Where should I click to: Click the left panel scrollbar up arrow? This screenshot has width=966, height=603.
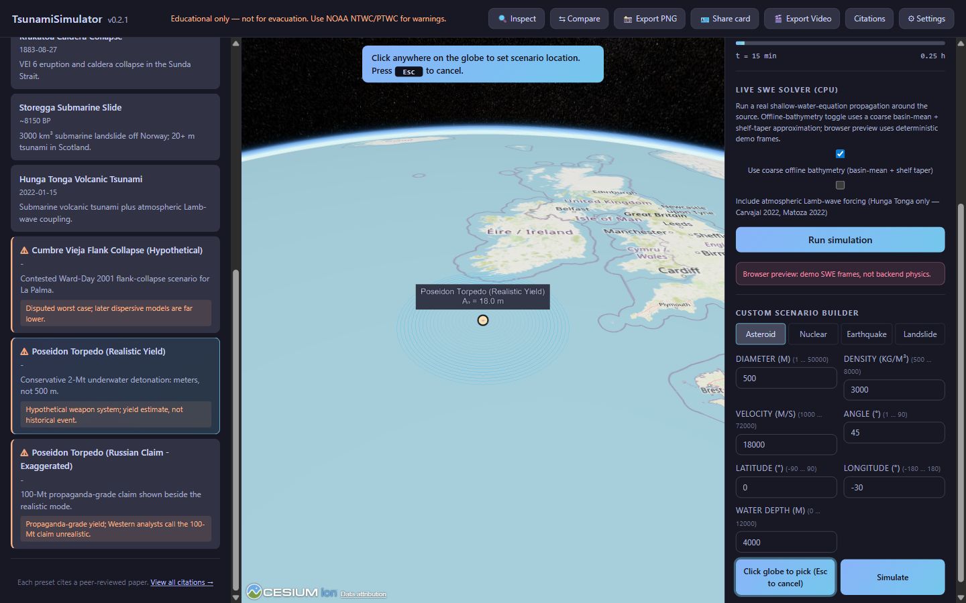[235, 44]
